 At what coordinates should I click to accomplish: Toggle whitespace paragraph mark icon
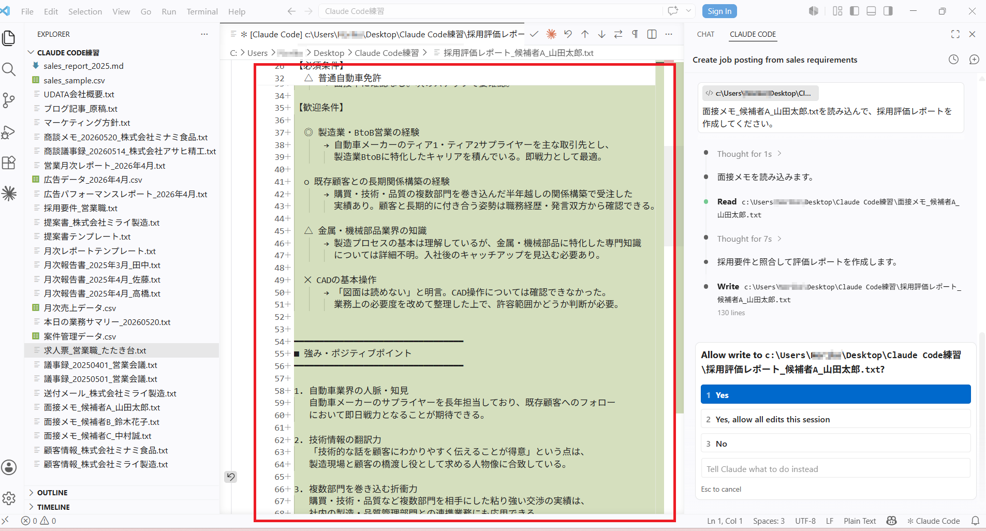[635, 34]
